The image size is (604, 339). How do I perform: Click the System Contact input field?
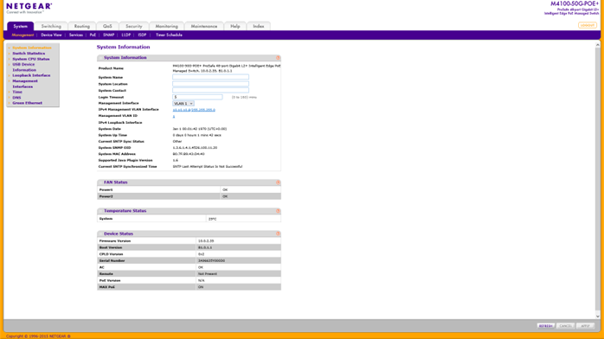210,91
